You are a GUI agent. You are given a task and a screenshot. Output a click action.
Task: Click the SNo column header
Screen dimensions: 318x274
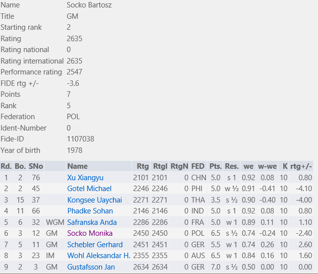pyautogui.click(x=36, y=166)
